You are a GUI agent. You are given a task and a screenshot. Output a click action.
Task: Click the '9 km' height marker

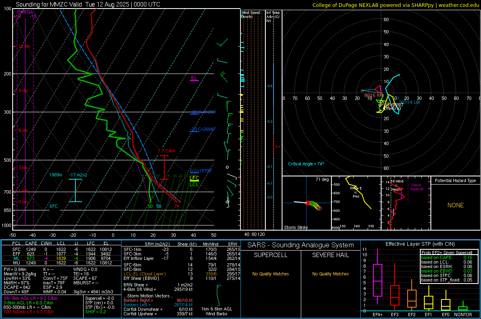coord(23,90)
